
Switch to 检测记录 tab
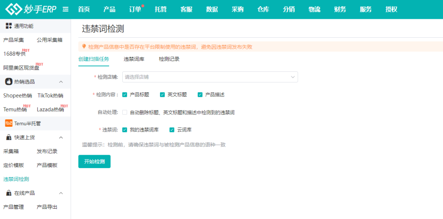point(169,59)
